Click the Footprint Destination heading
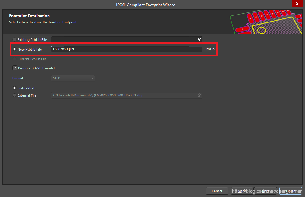Viewport: 305px width, 197px height. [29, 16]
